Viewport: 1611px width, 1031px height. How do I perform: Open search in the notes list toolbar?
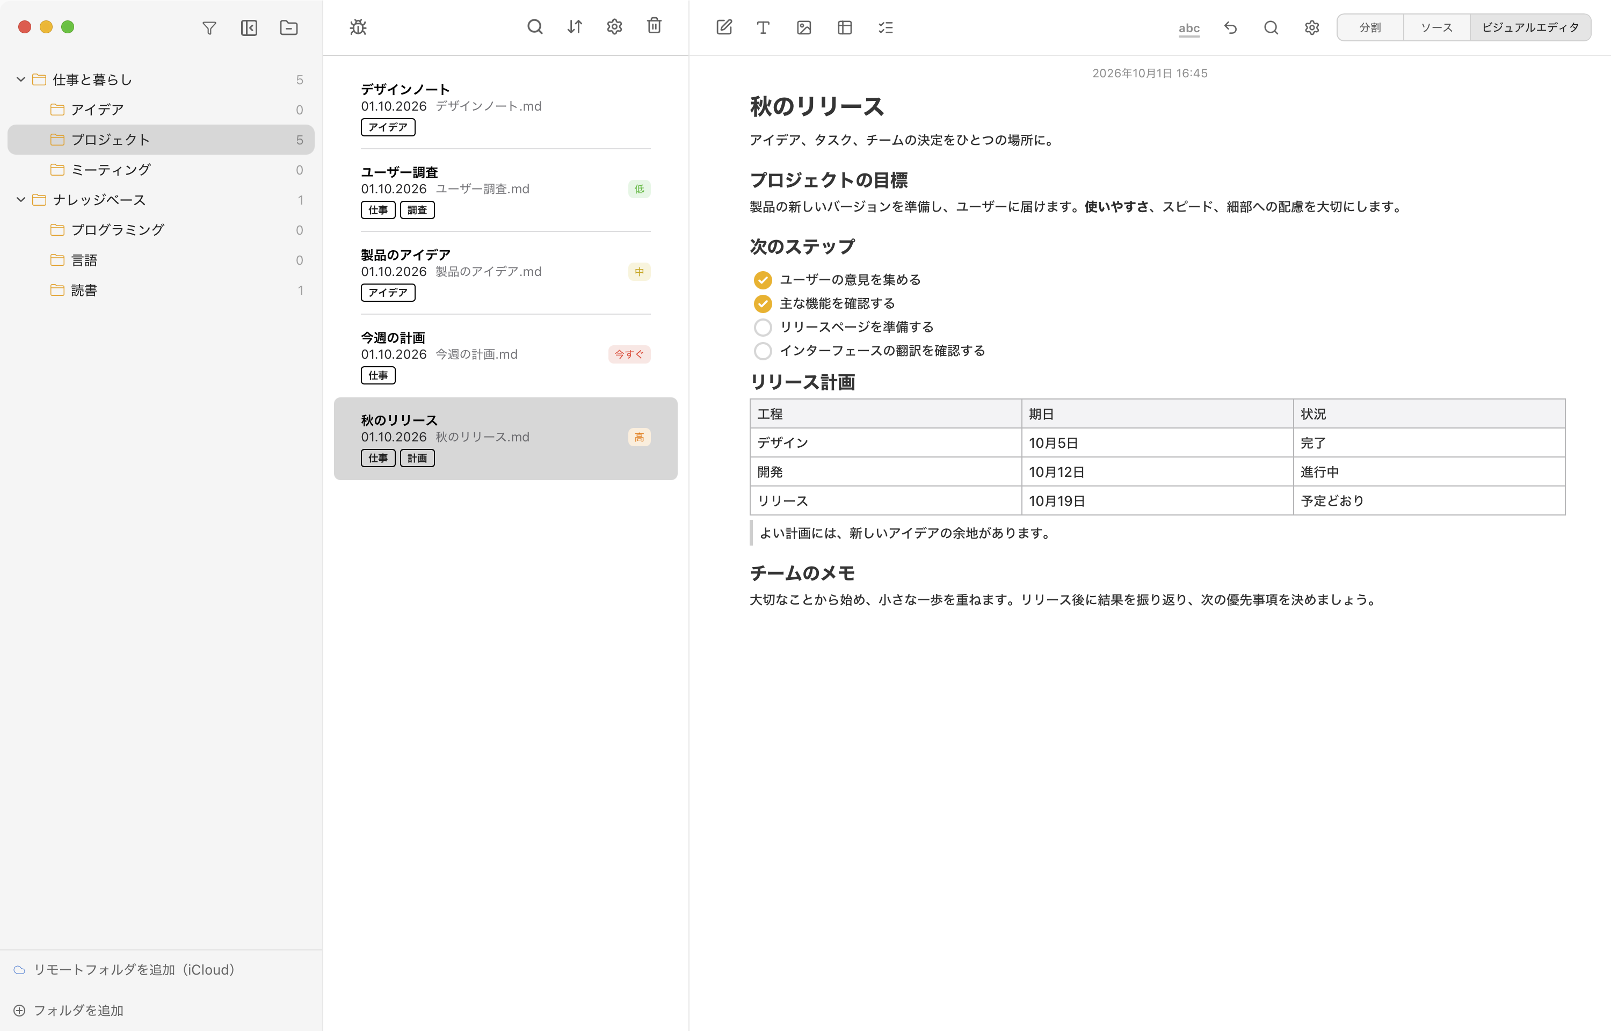pos(535,27)
